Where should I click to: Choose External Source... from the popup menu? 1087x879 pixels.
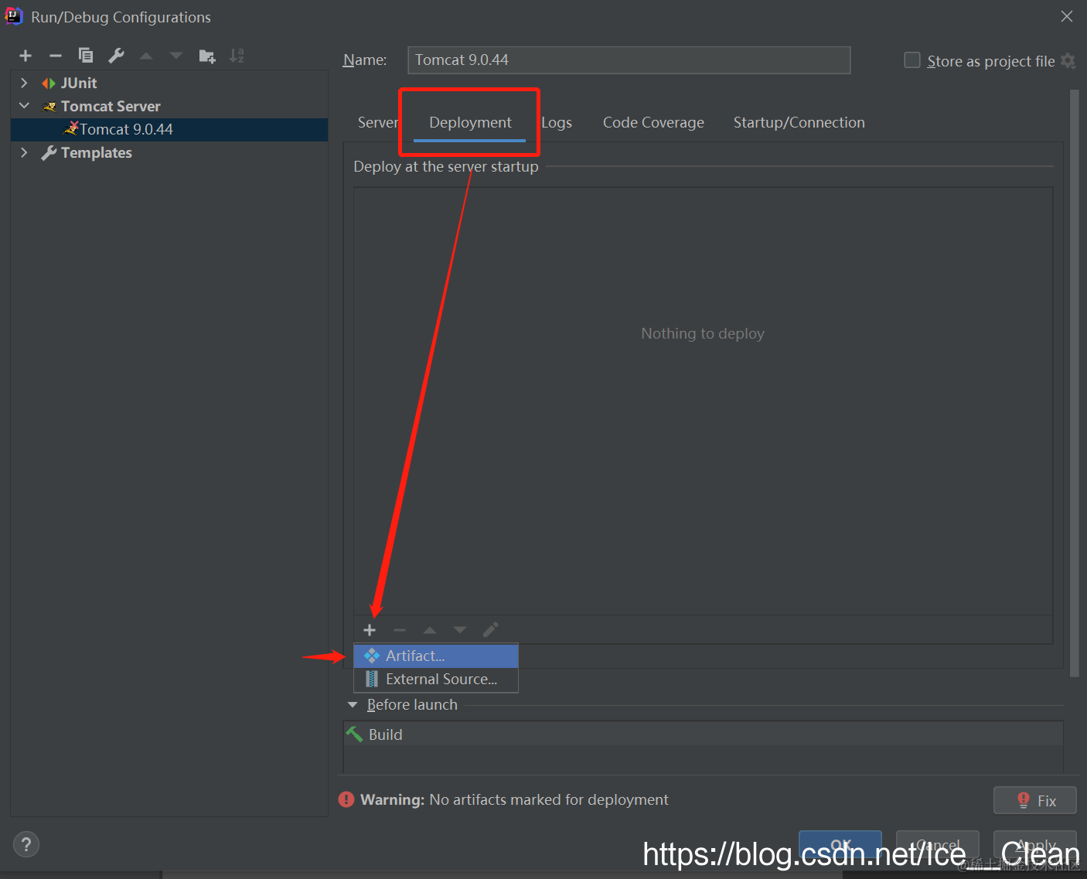[x=436, y=679]
